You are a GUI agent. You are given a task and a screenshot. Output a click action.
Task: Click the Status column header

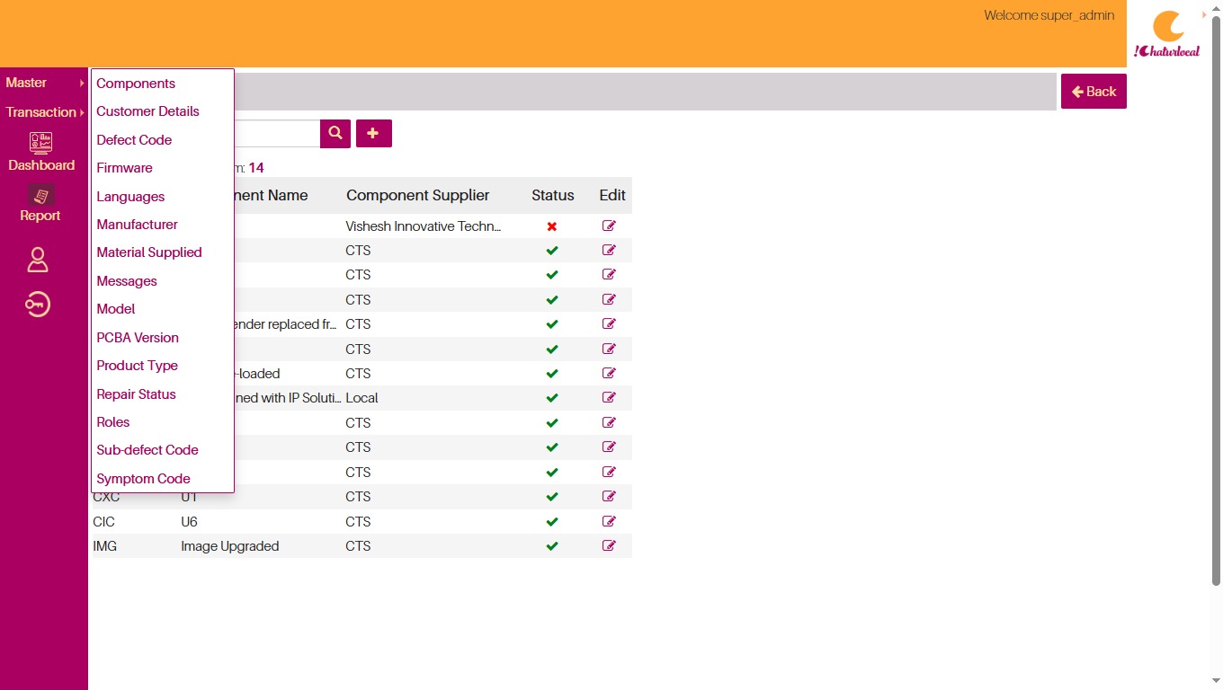point(553,195)
